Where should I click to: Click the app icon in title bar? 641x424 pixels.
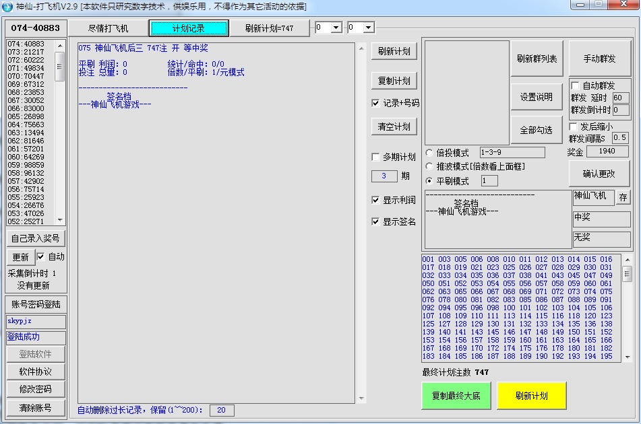point(7,7)
